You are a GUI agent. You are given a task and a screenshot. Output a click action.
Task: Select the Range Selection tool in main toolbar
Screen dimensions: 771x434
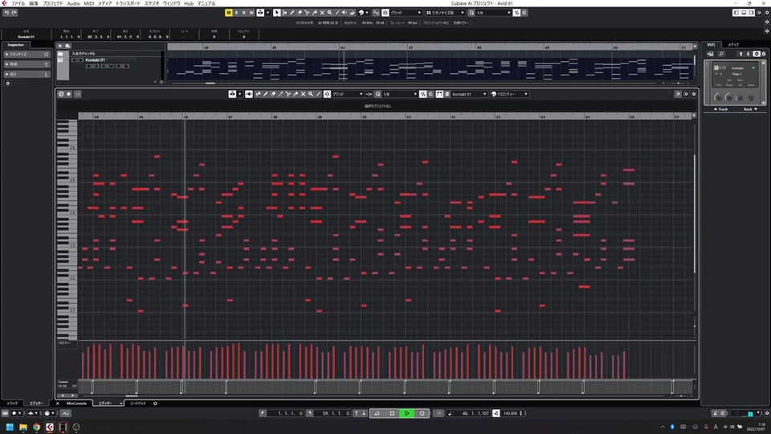284,12
